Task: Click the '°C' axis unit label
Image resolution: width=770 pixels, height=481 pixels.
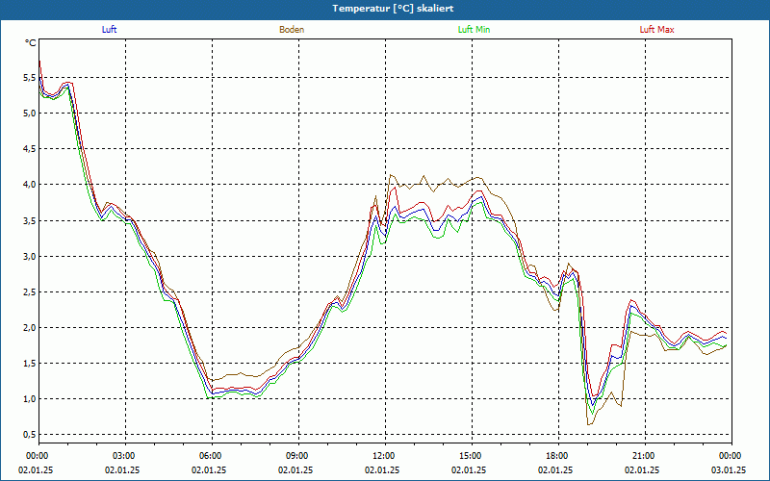Action: pyautogui.click(x=31, y=43)
